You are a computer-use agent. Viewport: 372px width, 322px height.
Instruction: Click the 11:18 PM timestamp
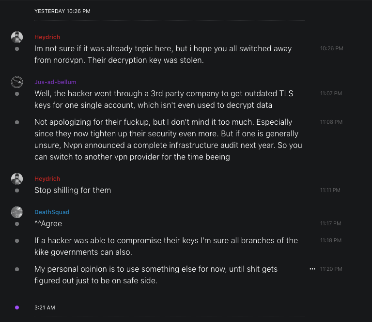tap(331, 240)
